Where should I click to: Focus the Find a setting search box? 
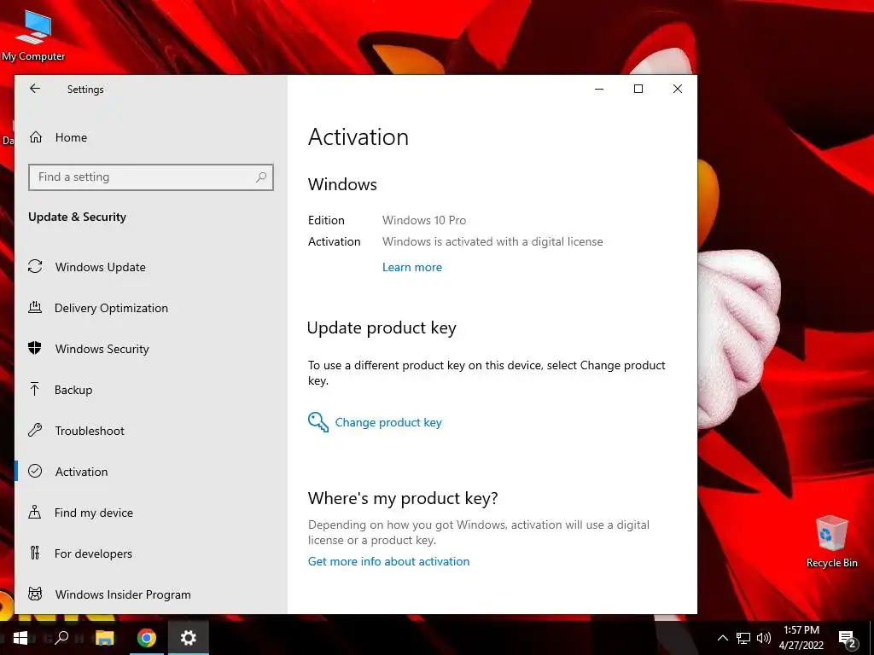pyautogui.click(x=150, y=177)
